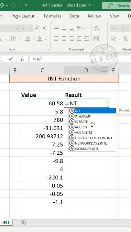Image resolution: width=131 pixels, height=232 pixels.
Task: Click the formula bar input showing =INT
Action: tap(80, 59)
